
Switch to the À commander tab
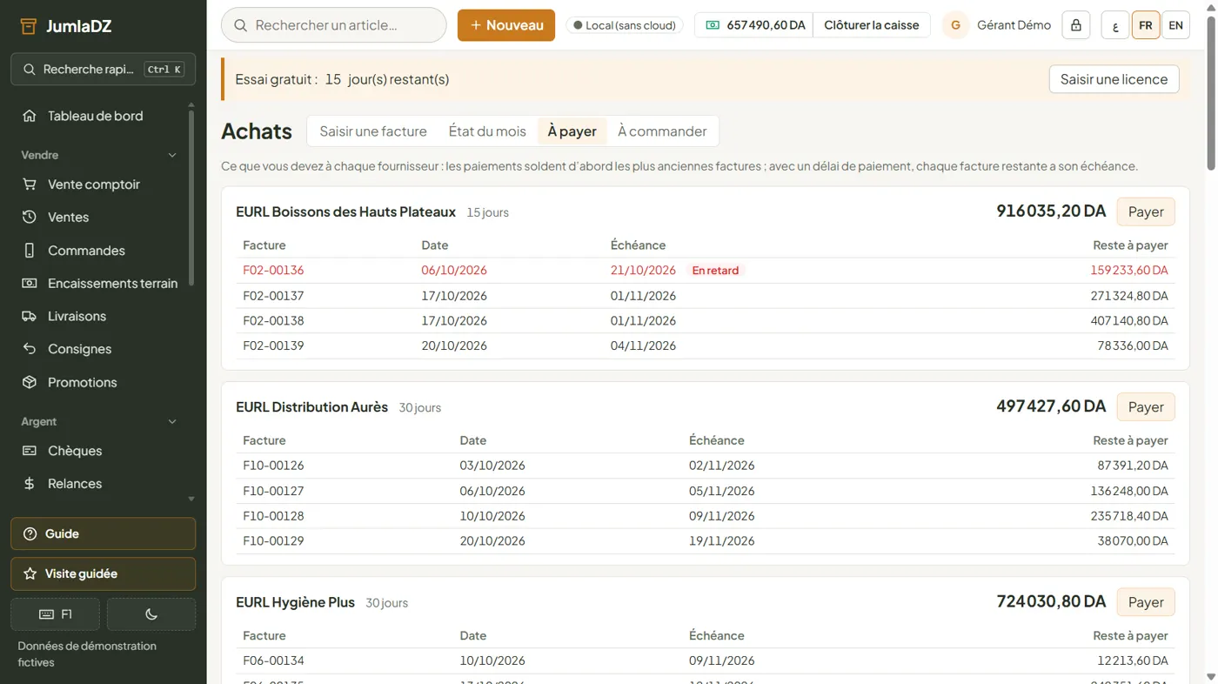point(662,131)
